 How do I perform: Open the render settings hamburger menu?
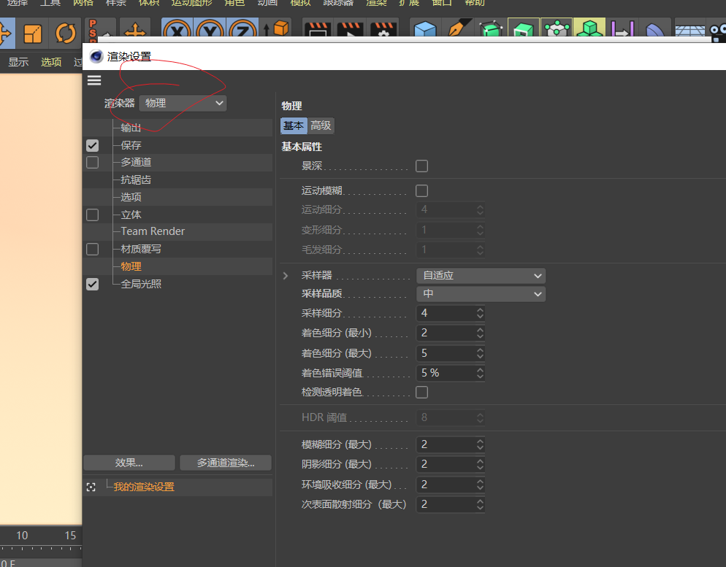pyautogui.click(x=94, y=80)
